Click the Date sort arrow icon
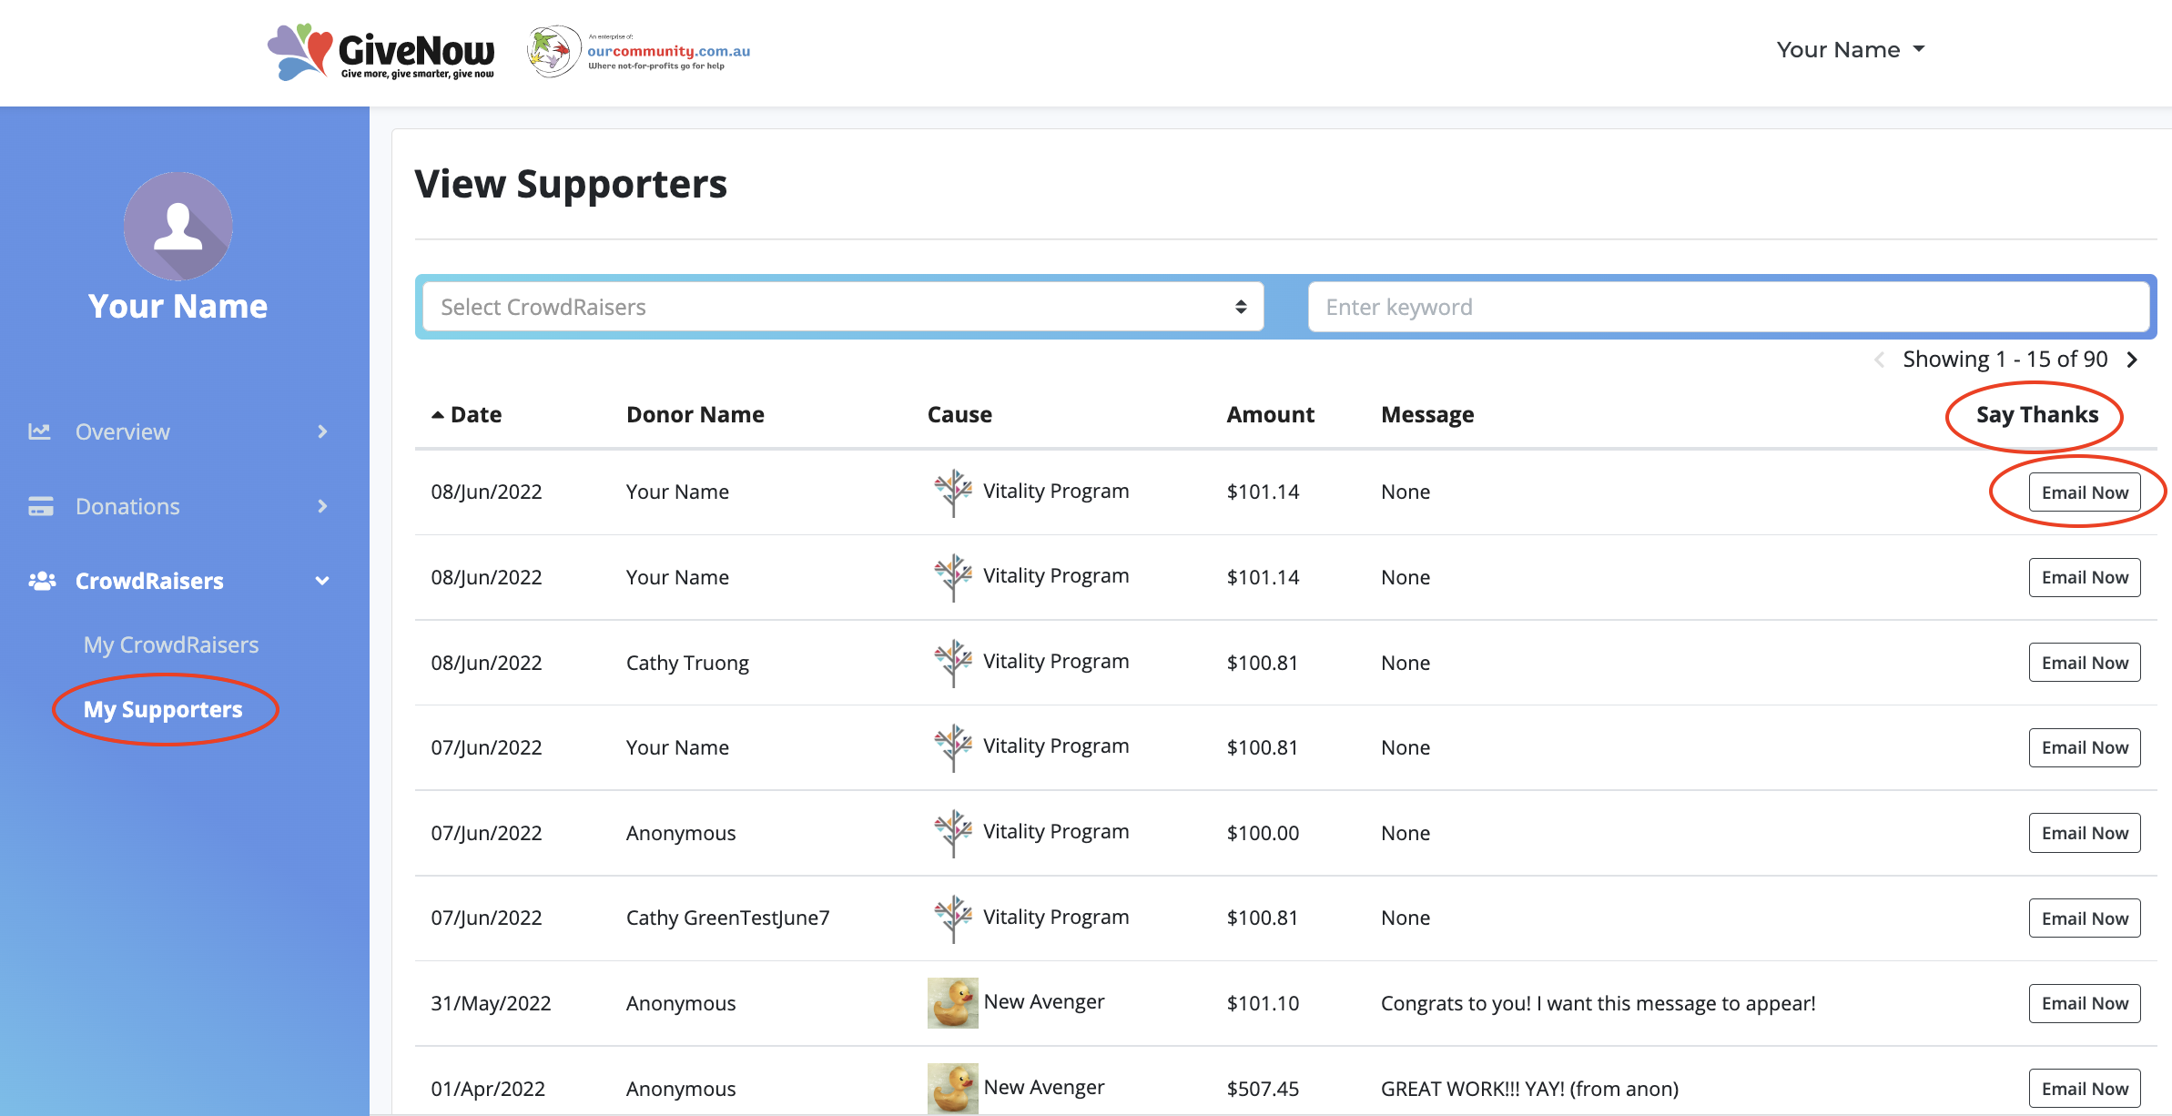The width and height of the screenshot is (2172, 1116). click(437, 415)
